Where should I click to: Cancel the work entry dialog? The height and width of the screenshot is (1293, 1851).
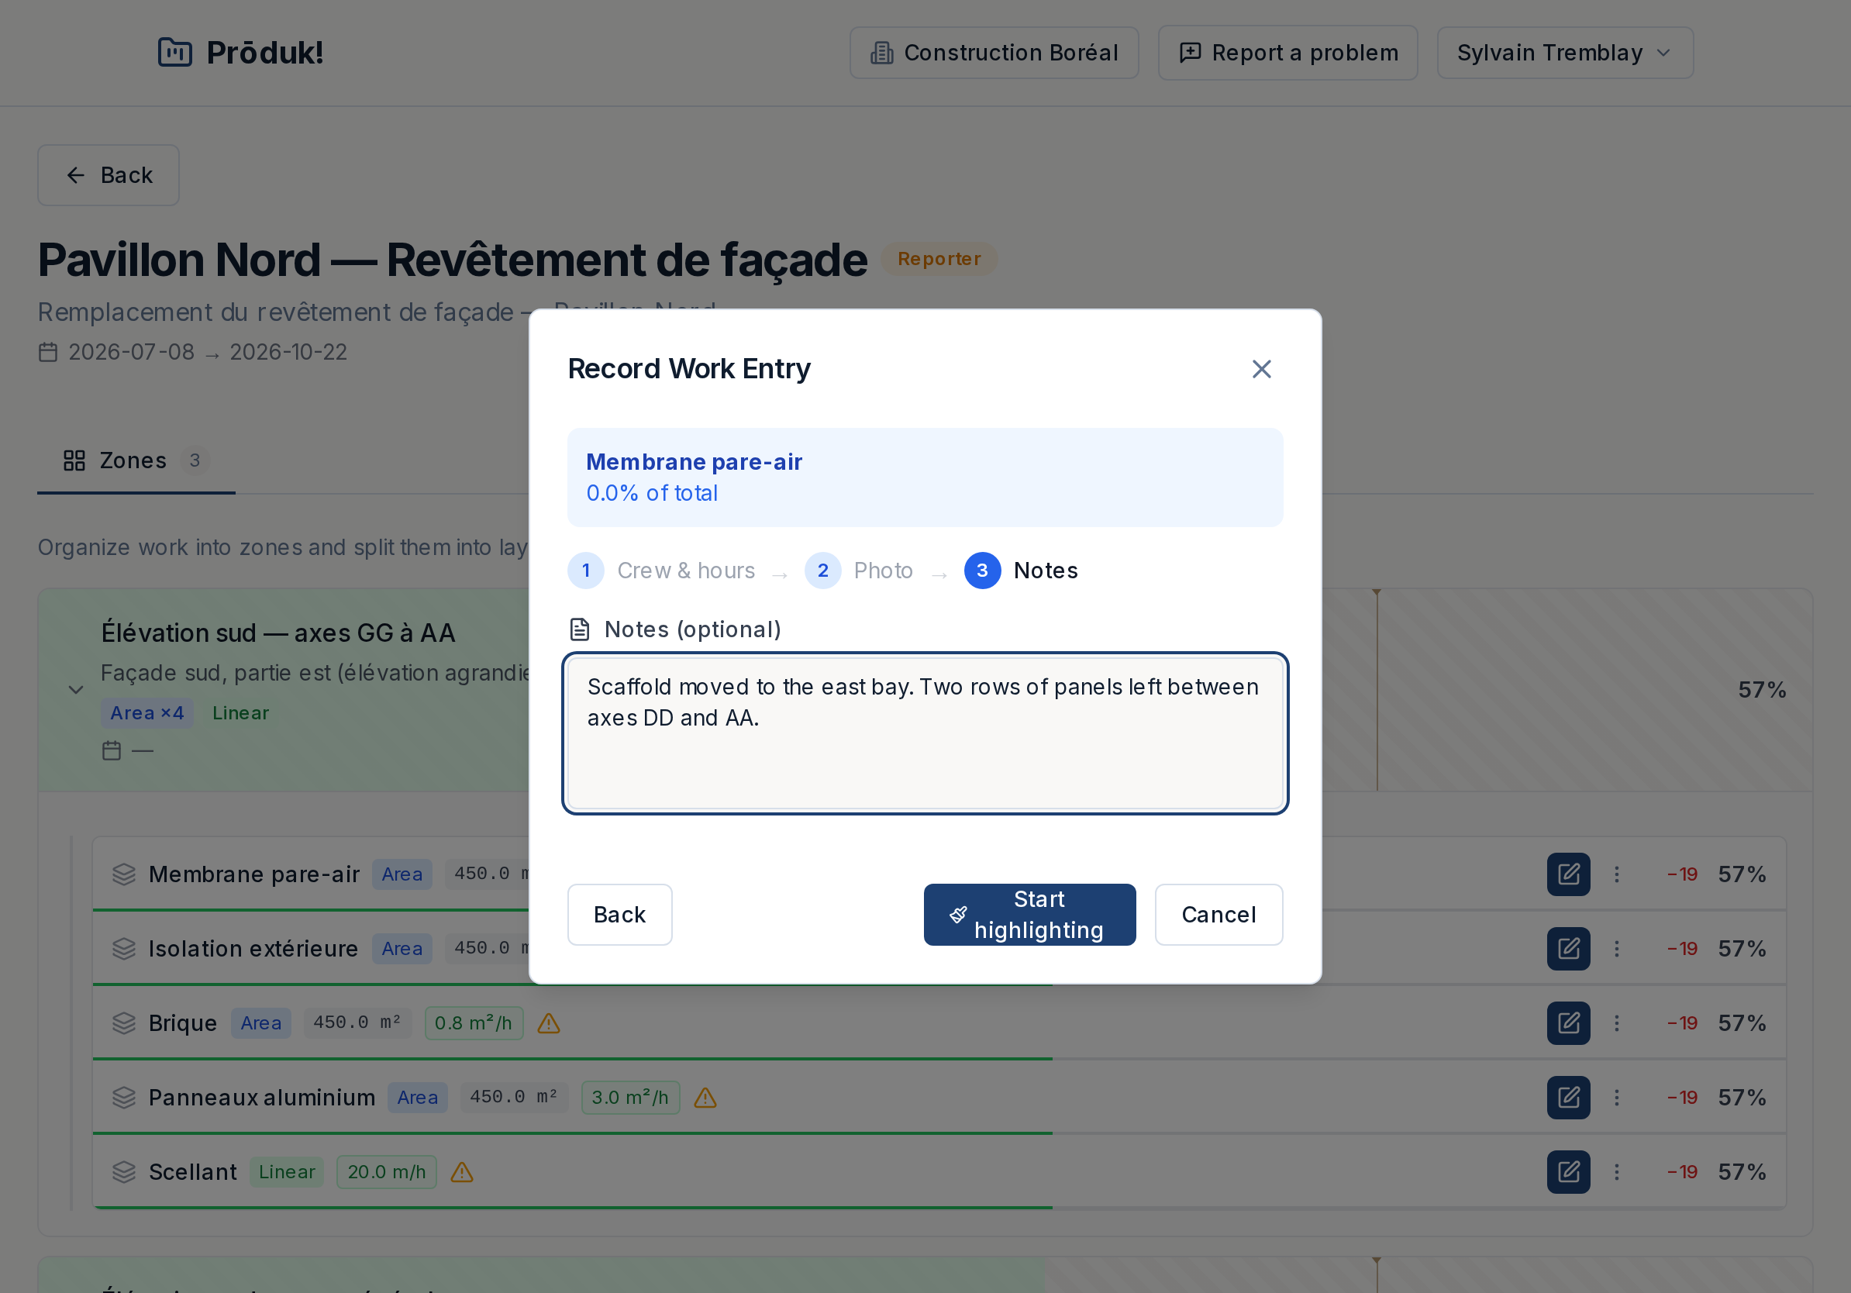tap(1218, 914)
